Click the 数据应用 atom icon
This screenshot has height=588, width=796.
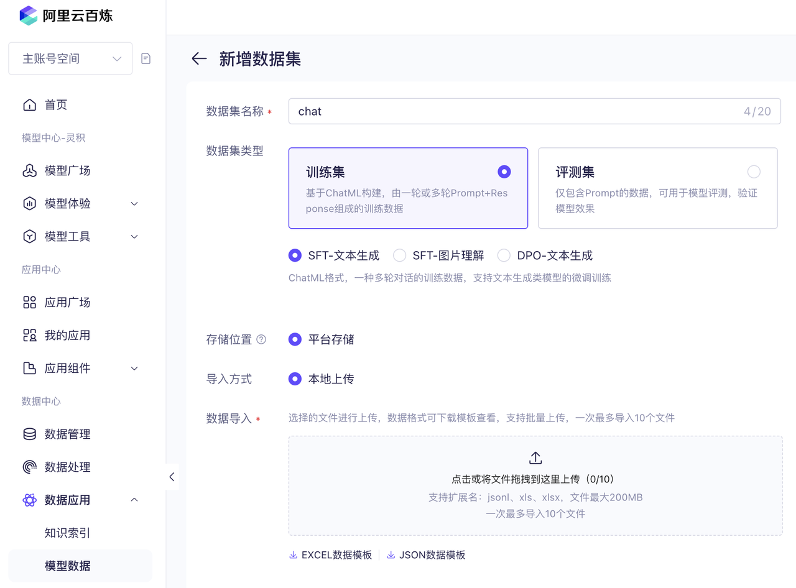(29, 500)
